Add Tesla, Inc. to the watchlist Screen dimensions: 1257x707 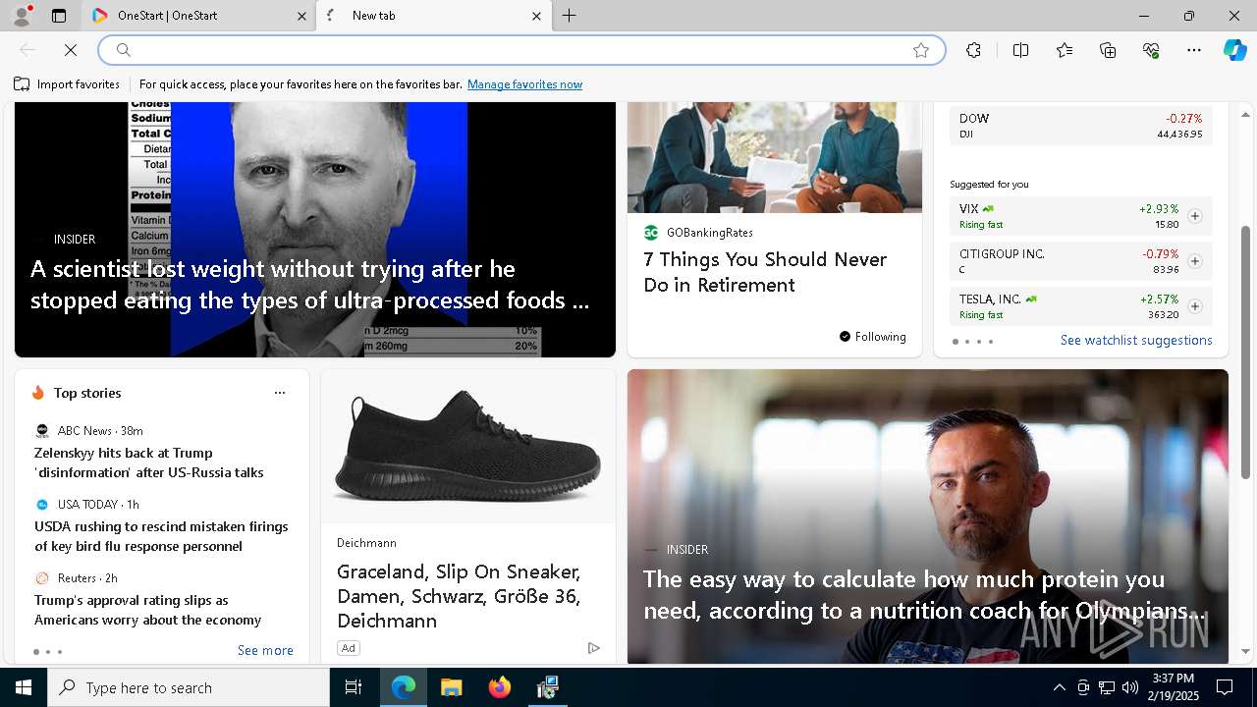pos(1195,306)
